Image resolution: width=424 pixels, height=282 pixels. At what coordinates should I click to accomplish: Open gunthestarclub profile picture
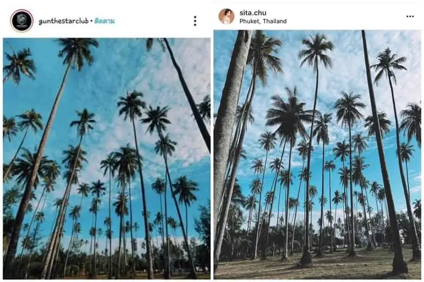tap(22, 21)
